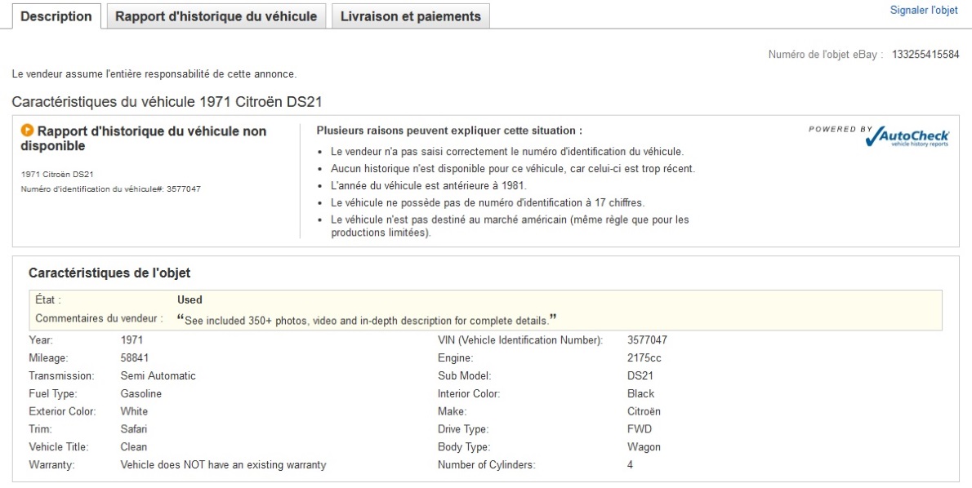Click the Exterior Color value White

pyautogui.click(x=134, y=412)
